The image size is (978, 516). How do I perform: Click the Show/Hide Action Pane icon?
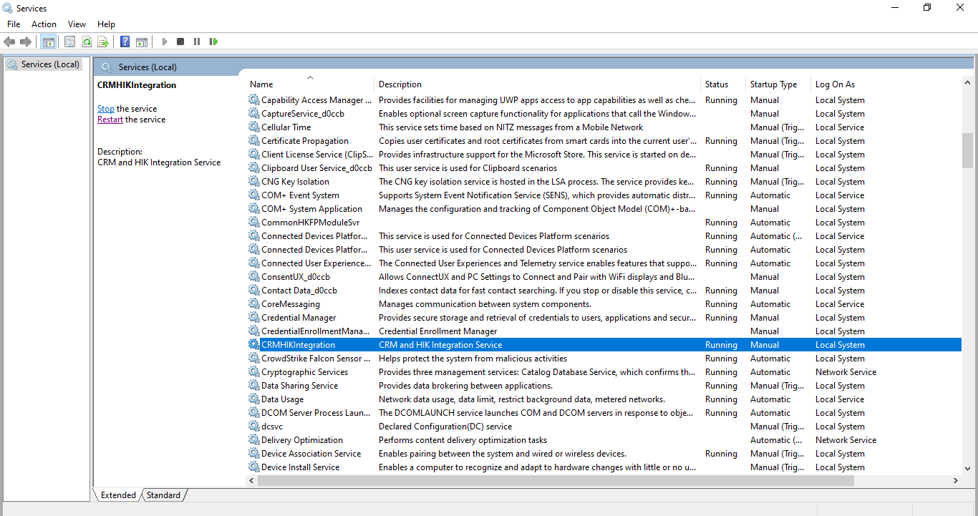142,42
